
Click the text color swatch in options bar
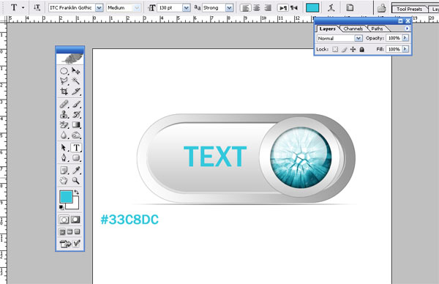tap(312, 8)
